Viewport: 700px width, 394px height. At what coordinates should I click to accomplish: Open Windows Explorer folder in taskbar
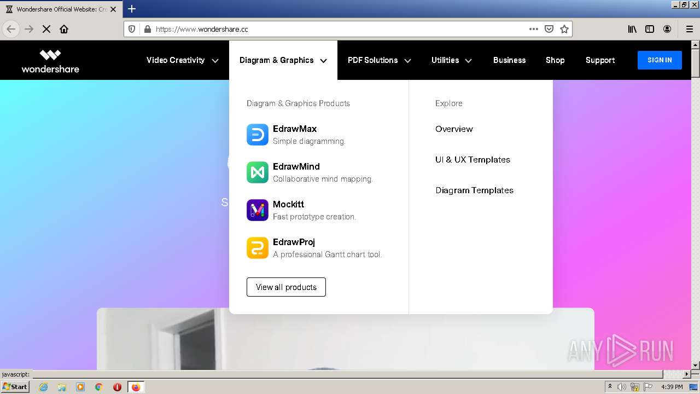click(x=62, y=387)
